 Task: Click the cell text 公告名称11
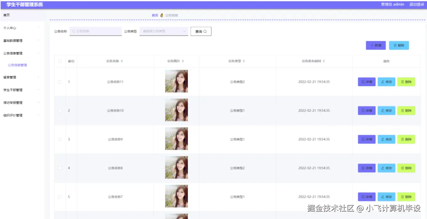[x=115, y=82]
